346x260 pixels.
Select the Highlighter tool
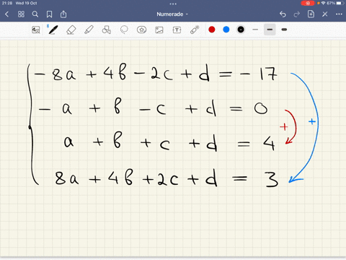tap(89, 30)
